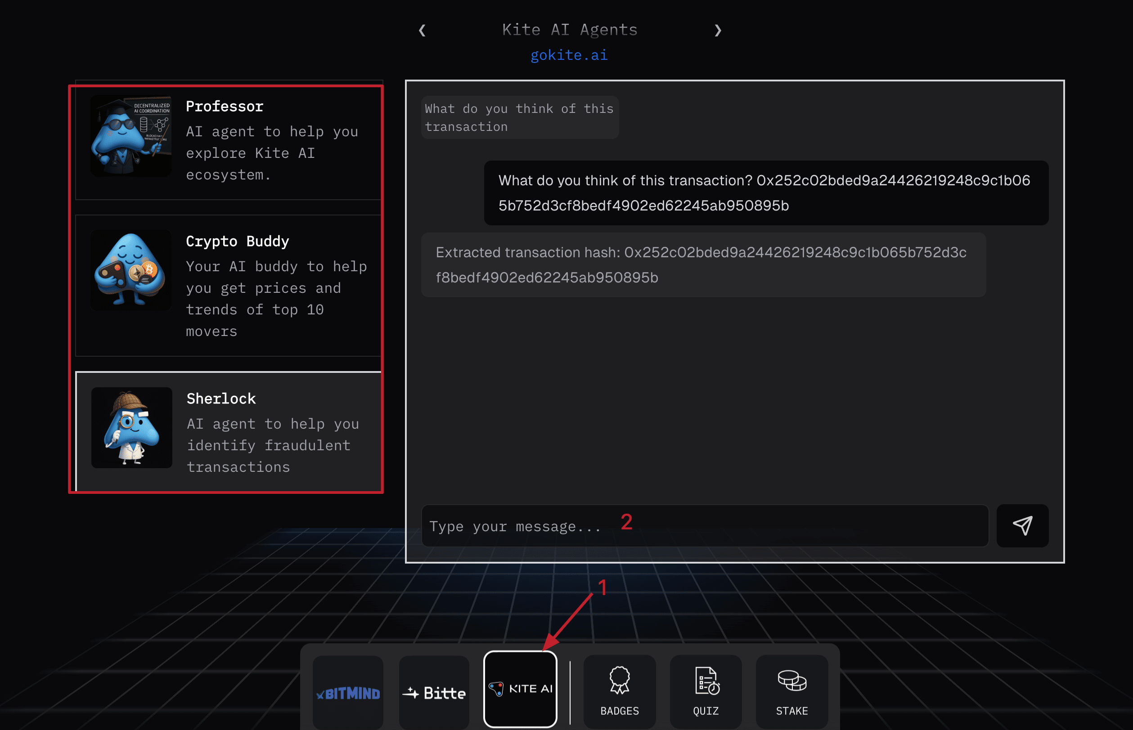This screenshot has height=730, width=1133.
Task: Choose the Professor agent title
Action: coord(224,106)
